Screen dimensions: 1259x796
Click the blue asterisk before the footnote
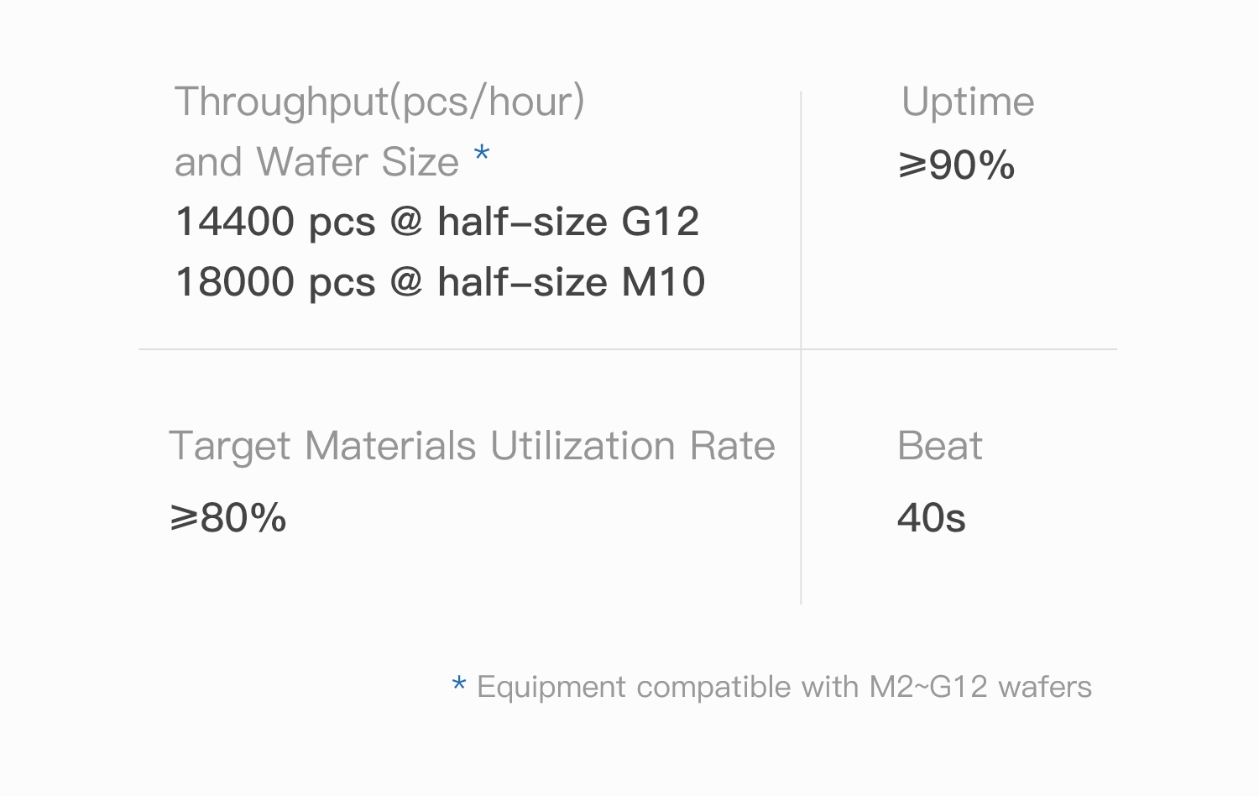[x=458, y=685]
